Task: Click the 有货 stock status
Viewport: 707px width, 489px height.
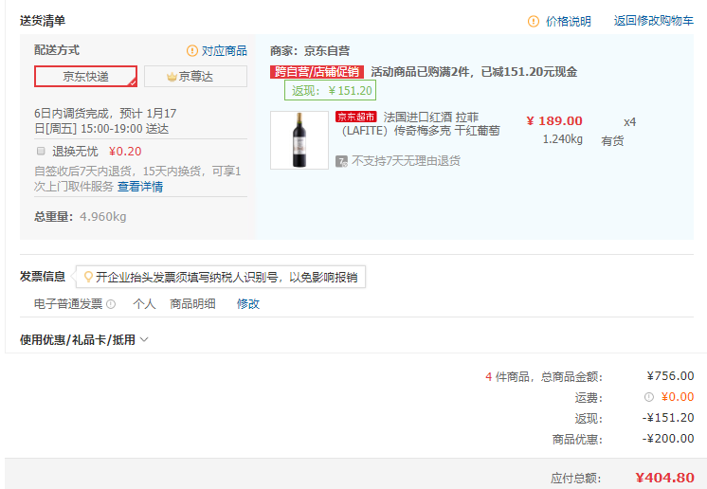Action: (612, 141)
